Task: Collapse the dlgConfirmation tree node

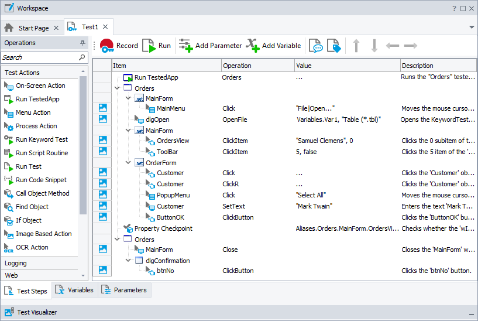Action: (128, 261)
